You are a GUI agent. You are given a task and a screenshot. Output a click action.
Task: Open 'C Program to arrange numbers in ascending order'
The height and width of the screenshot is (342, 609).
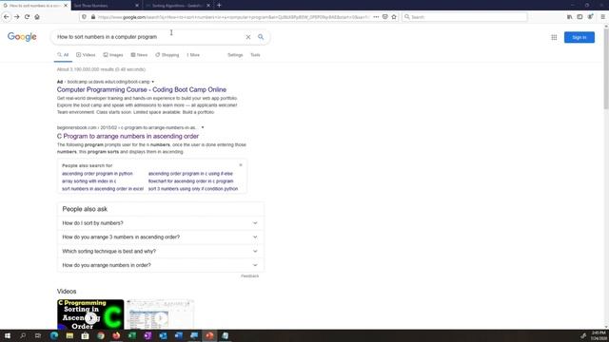tap(128, 136)
